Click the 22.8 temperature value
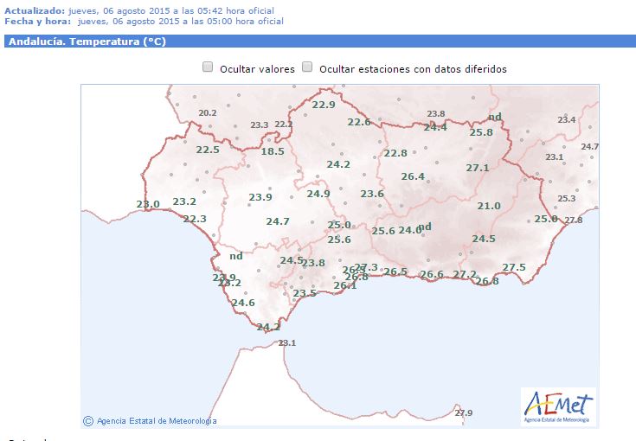The height and width of the screenshot is (441, 636). click(x=395, y=153)
